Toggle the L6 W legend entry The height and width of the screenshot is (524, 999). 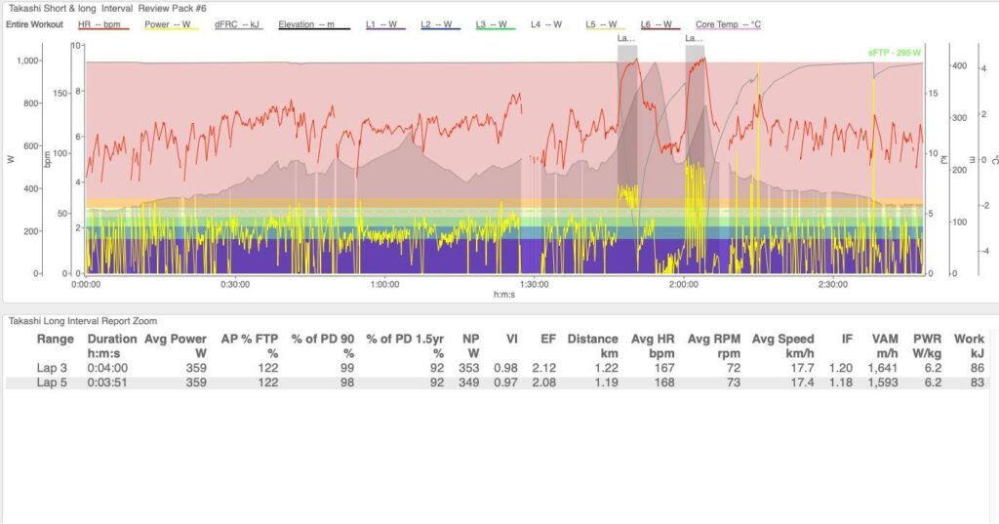661,23
